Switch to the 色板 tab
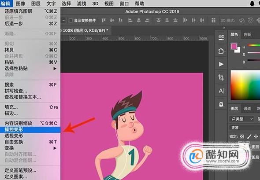The width and height of the screenshot is (260, 180). coord(247,34)
